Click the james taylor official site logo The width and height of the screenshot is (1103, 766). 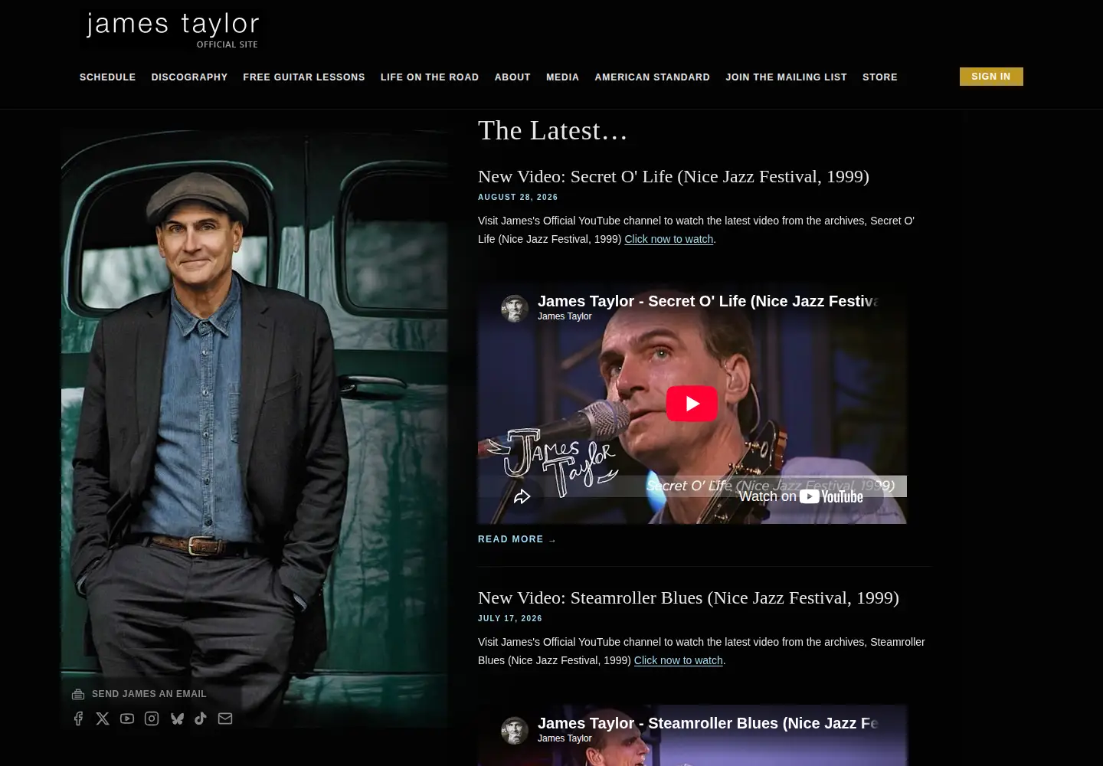[x=173, y=30]
